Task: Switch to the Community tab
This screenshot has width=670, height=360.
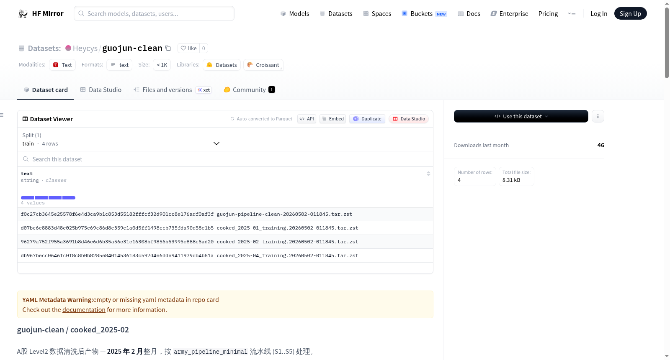Action: pyautogui.click(x=249, y=90)
